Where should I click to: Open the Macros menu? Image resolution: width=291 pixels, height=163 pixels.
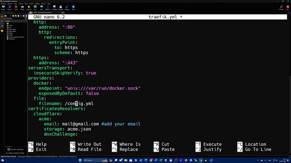coord(44,4)
